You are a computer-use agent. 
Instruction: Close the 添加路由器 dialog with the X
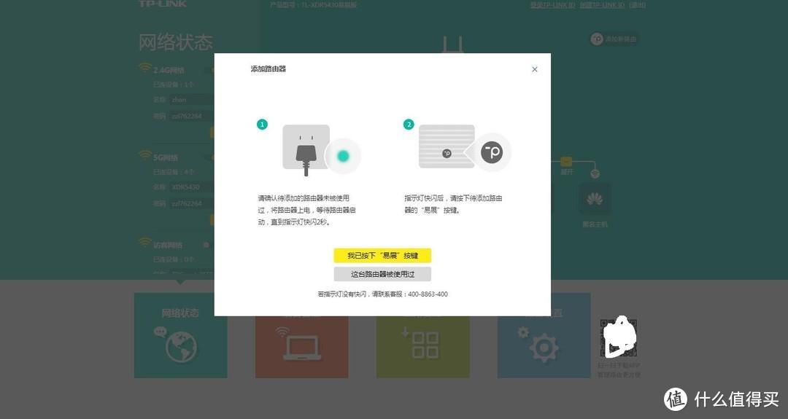(x=534, y=69)
